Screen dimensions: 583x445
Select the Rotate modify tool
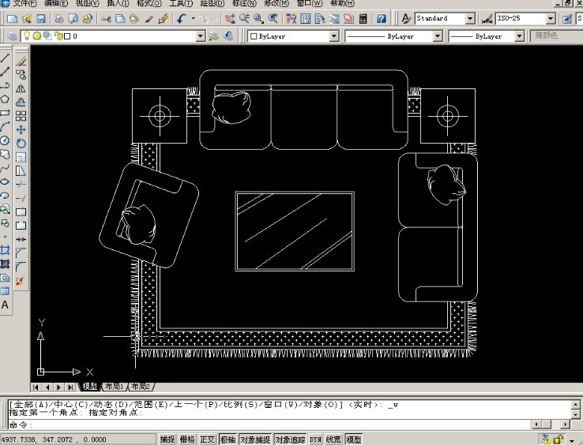pos(21,144)
